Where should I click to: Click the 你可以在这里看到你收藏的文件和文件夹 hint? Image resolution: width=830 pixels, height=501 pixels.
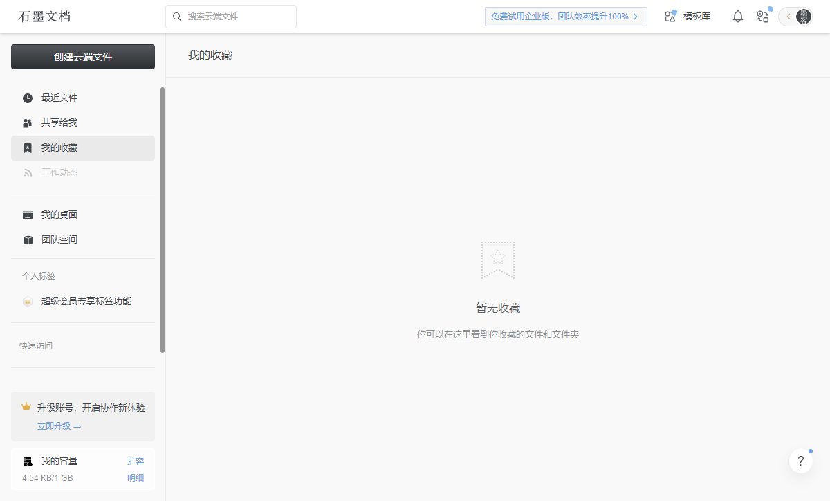tap(498, 334)
